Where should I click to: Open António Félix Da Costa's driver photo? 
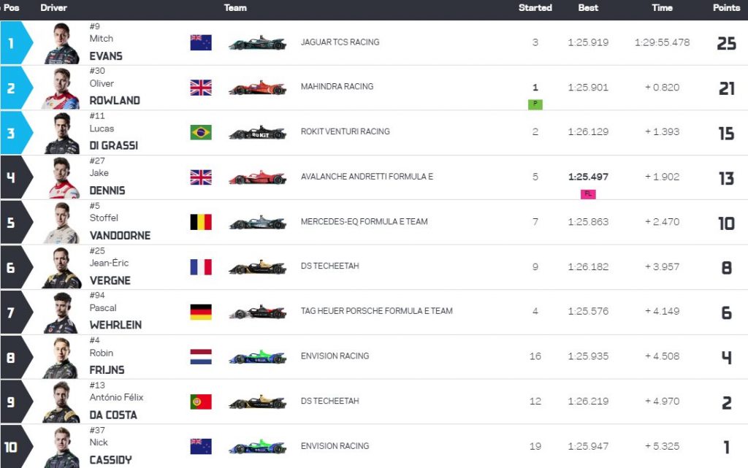point(62,402)
